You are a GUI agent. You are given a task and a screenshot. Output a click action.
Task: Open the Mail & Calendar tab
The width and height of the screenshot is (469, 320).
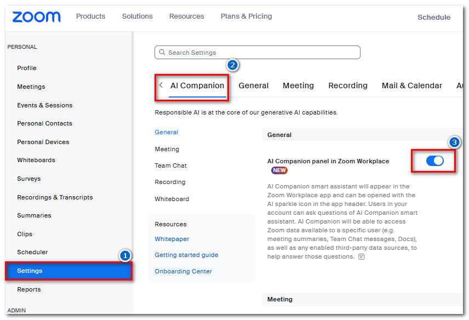[x=412, y=85]
